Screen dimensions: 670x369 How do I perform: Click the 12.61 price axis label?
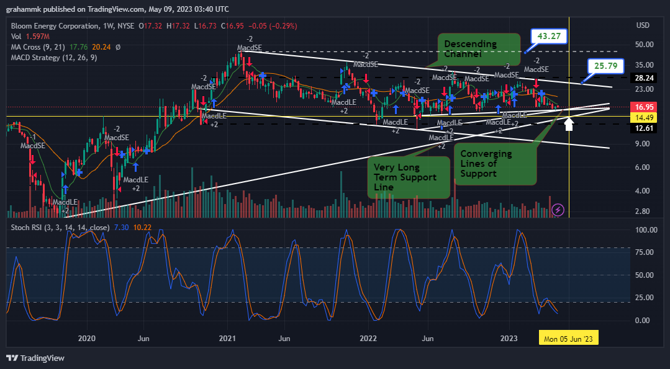click(x=644, y=128)
